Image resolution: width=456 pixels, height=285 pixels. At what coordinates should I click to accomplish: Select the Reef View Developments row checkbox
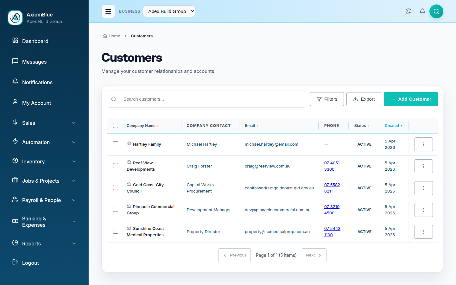pos(116,165)
